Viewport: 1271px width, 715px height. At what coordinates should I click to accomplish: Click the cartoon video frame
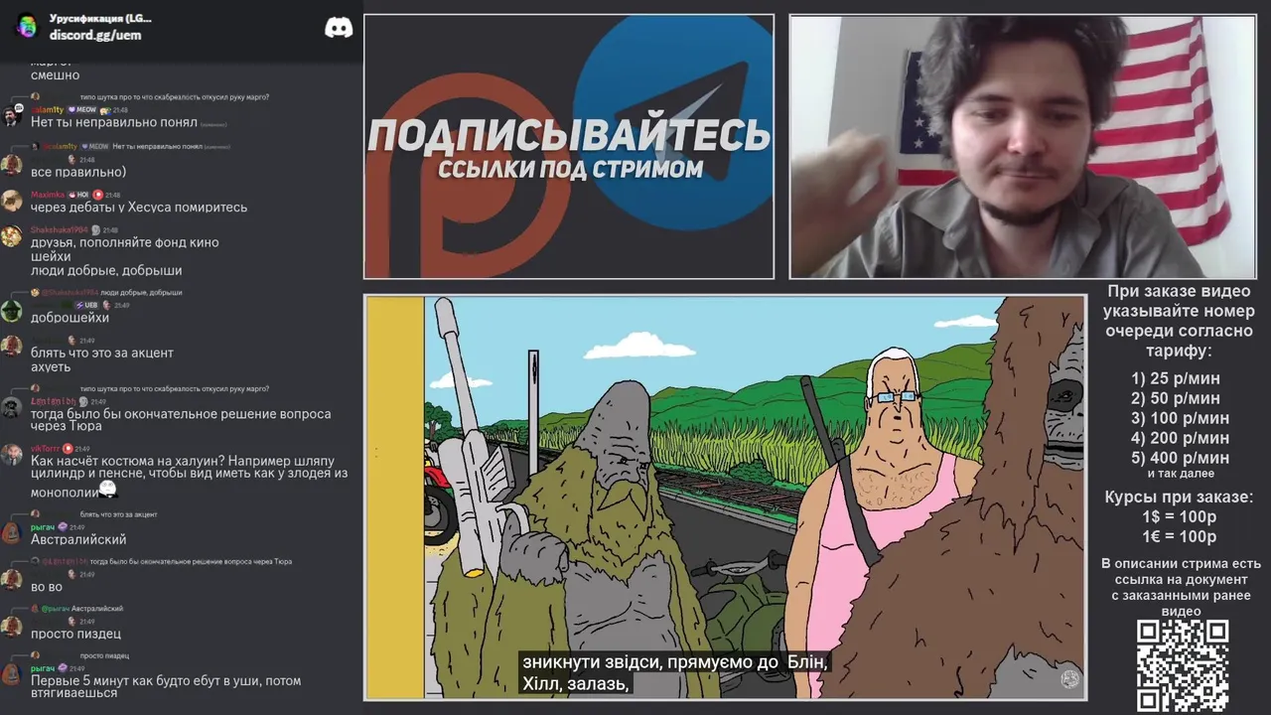[x=725, y=498]
